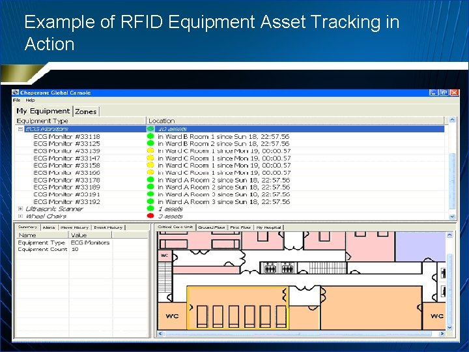Open the My Hospital map tab
469x352 pixels.
coord(268,227)
